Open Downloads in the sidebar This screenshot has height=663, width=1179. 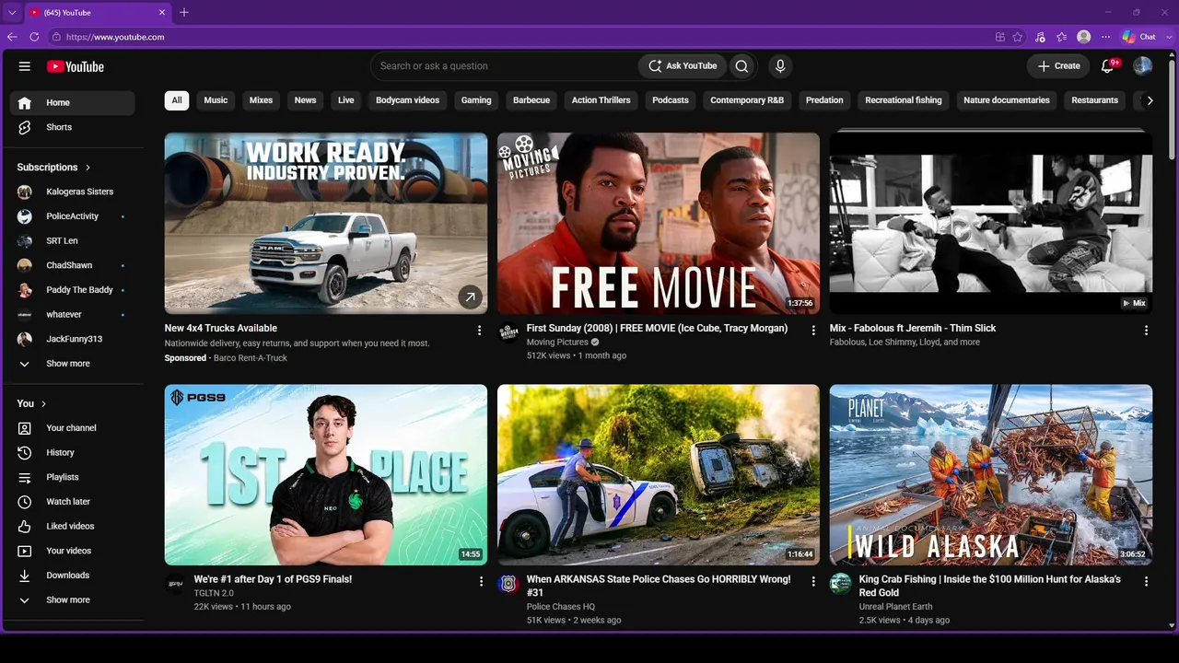pyautogui.click(x=73, y=576)
